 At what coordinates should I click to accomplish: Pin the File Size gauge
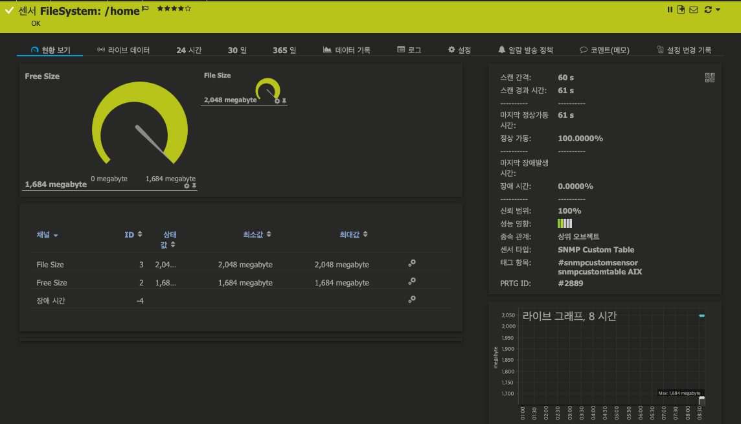284,101
